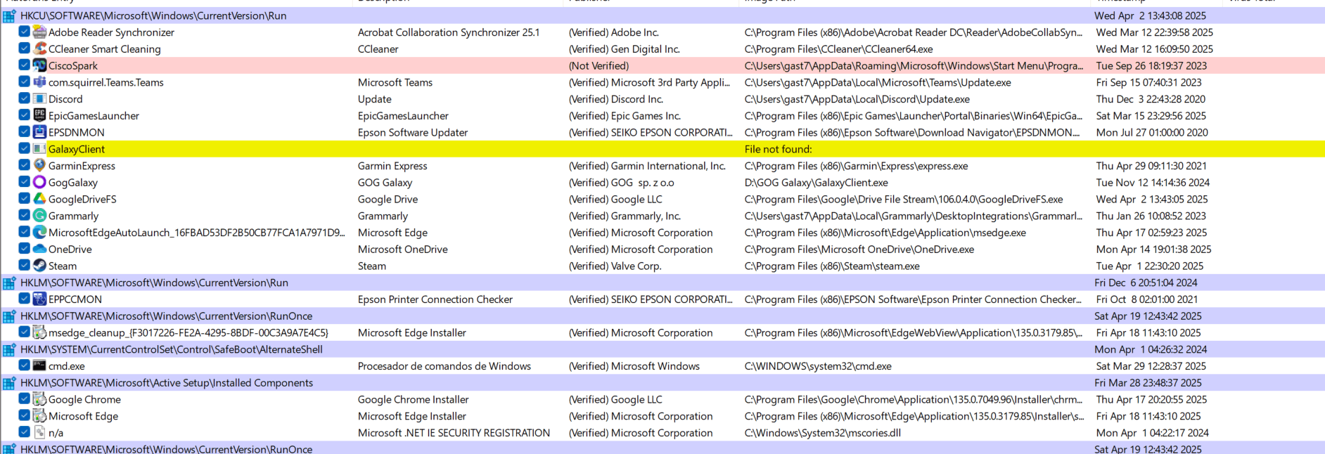Screen dimensions: 1325x454
Task: Click the 'Microsoft OneDrive' description cell
Action: click(x=402, y=249)
